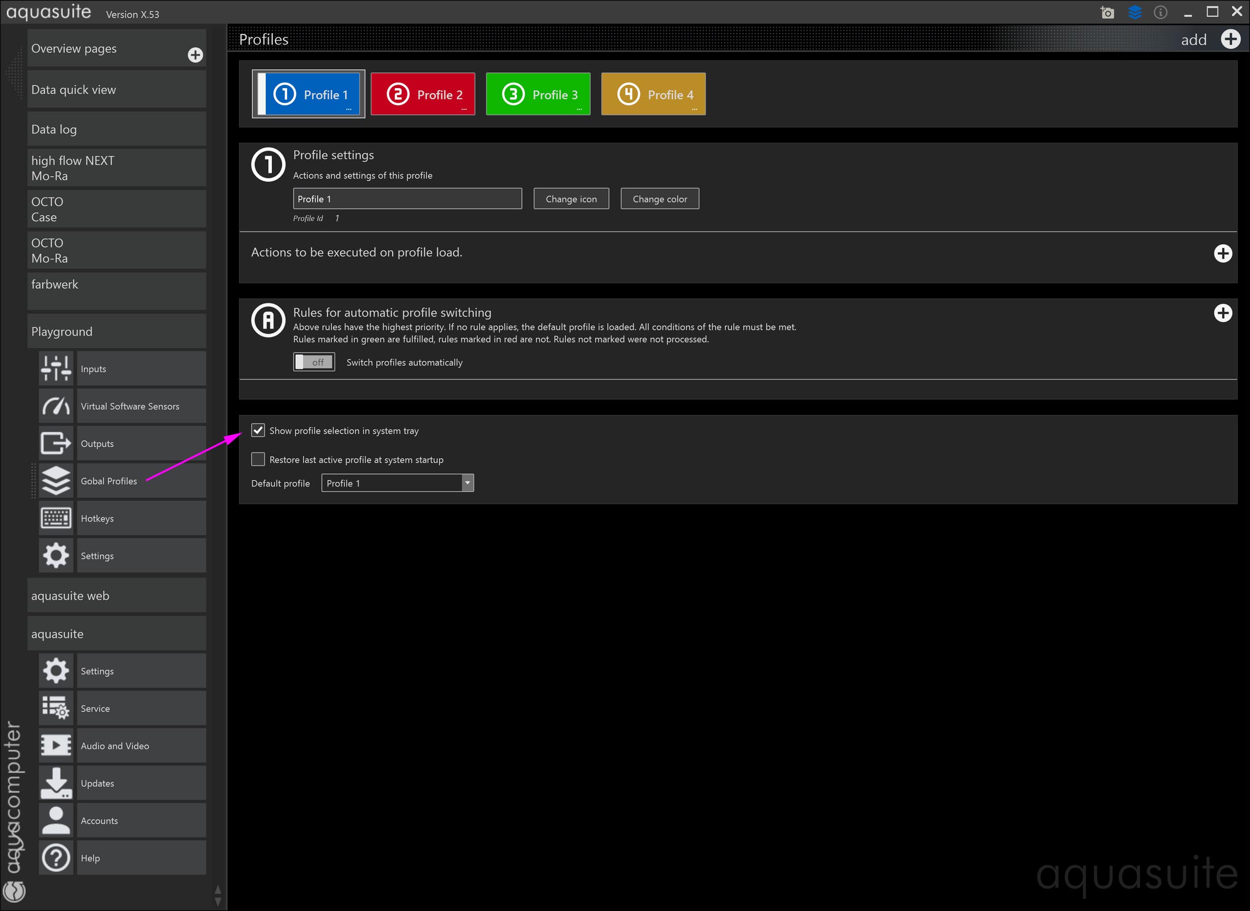Open Hotkeys keyboard icon
Screen dimensions: 1250x911
[x=55, y=519]
